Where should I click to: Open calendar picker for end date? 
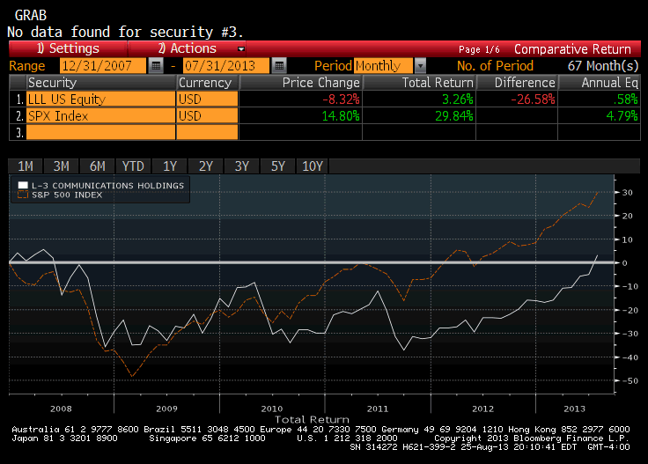tap(279, 66)
